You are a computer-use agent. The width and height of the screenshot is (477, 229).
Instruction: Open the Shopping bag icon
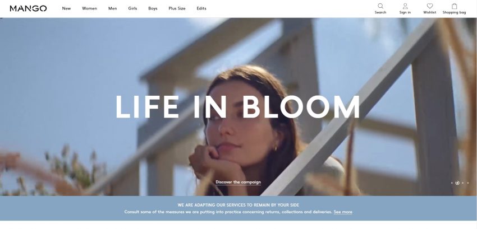pos(454,6)
